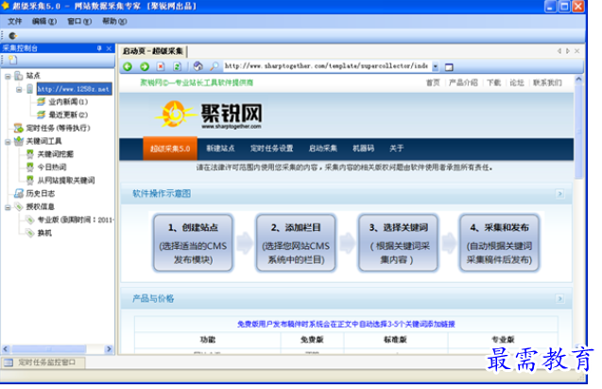The image size is (602, 389).
Task: Click the 聚锐网 logo
Action: 209,115
